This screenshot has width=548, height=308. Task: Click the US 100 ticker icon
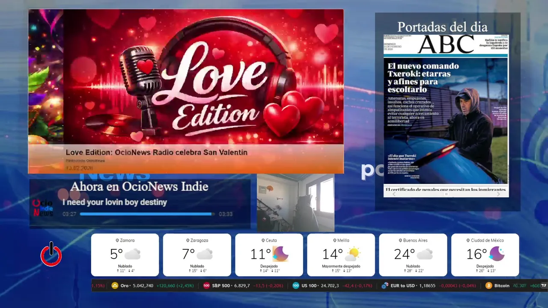click(x=296, y=286)
